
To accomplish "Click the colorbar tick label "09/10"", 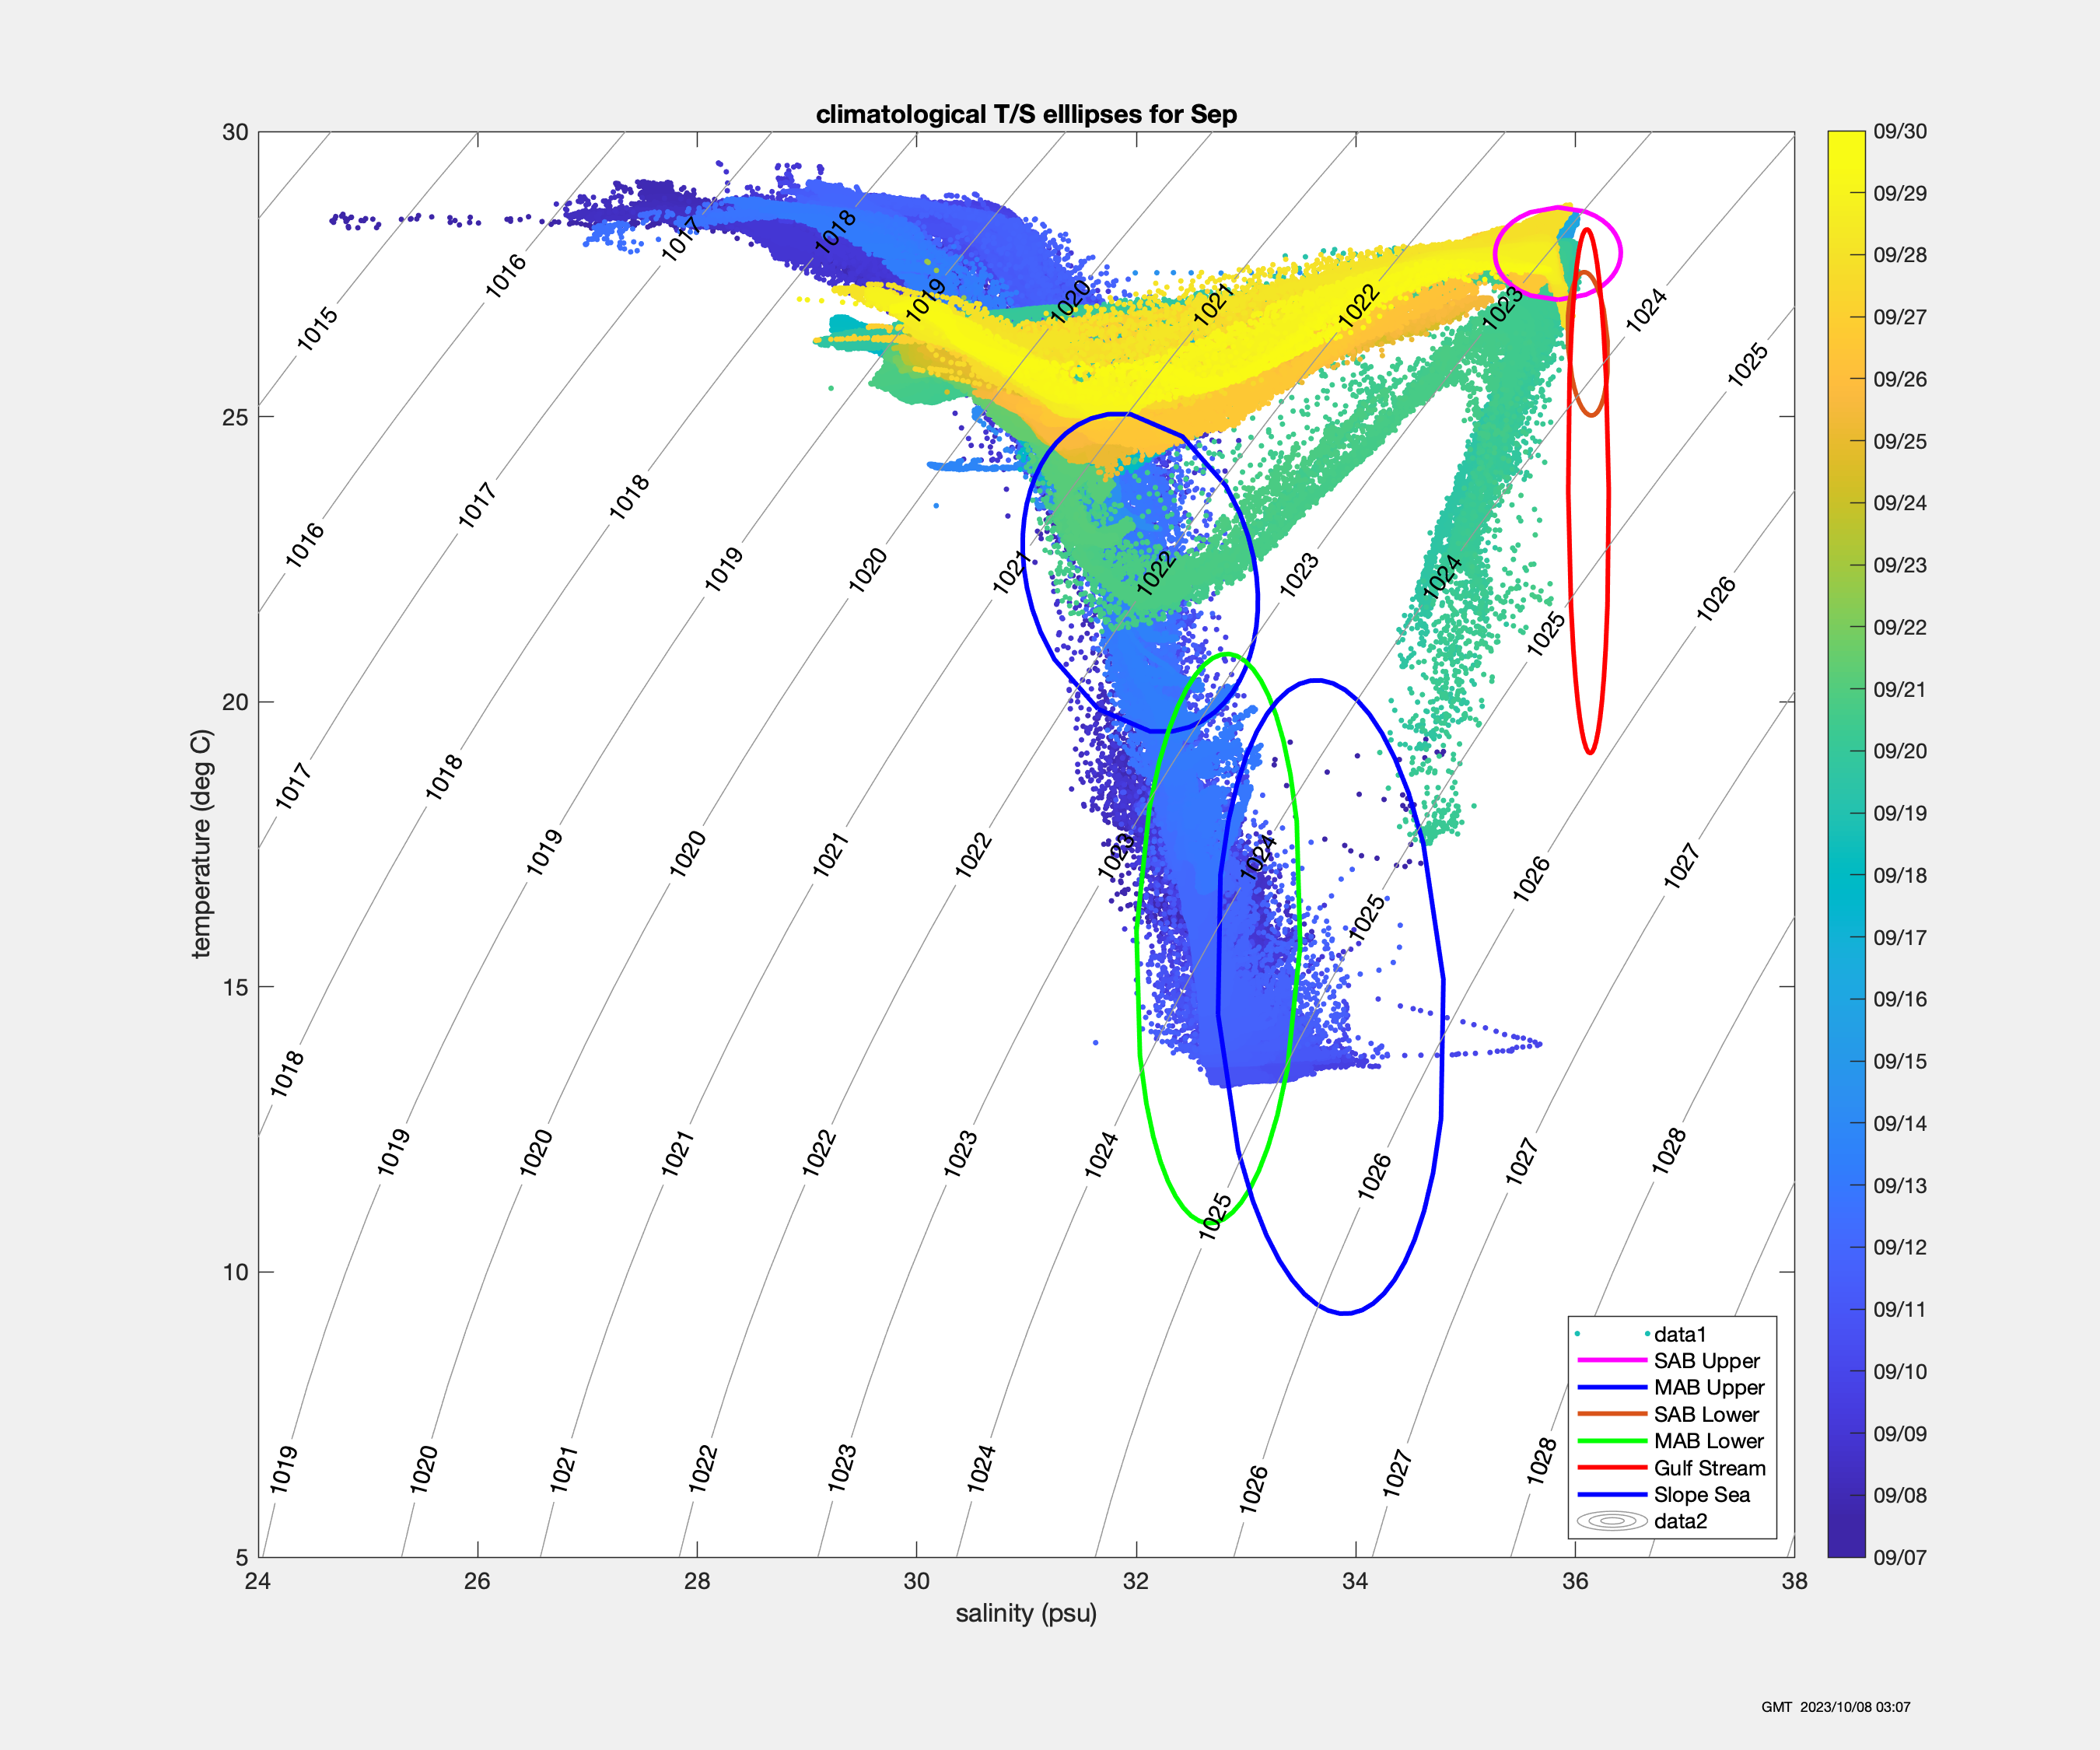I will point(1900,1372).
